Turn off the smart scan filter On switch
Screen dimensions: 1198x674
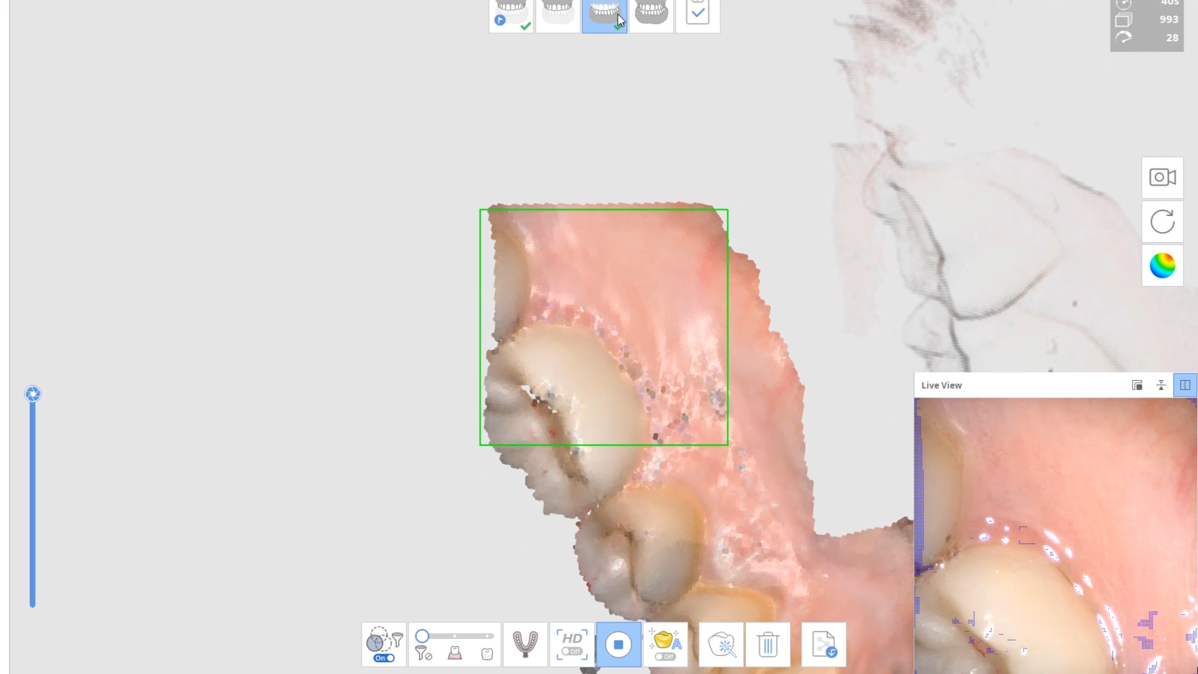(x=384, y=658)
